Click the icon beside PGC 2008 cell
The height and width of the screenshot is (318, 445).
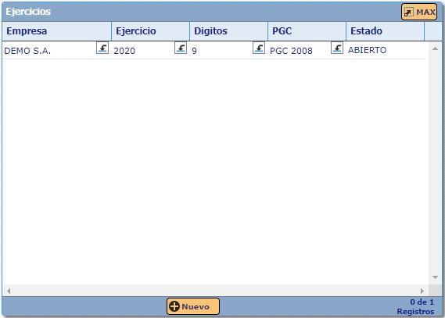coord(337,48)
